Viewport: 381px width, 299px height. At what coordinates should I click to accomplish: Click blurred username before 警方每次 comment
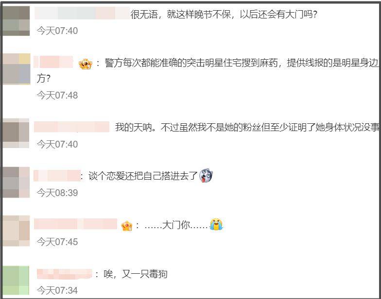[x=53, y=62]
